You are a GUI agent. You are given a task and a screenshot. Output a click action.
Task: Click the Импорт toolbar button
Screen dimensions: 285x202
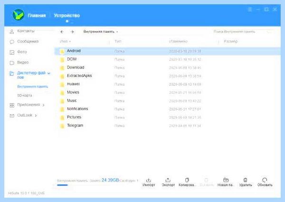149,182
